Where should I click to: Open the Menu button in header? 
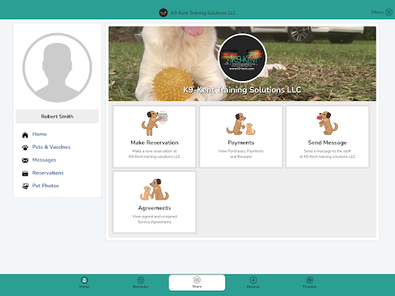tap(382, 12)
